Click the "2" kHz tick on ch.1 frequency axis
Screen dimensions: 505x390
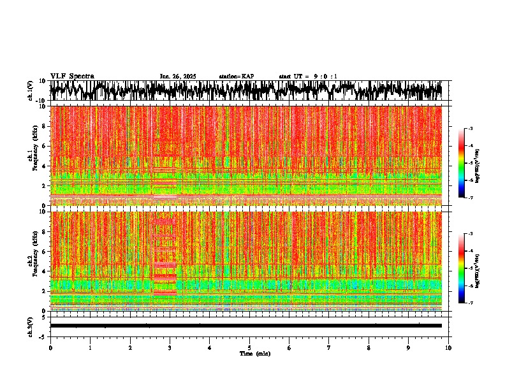tap(44, 186)
